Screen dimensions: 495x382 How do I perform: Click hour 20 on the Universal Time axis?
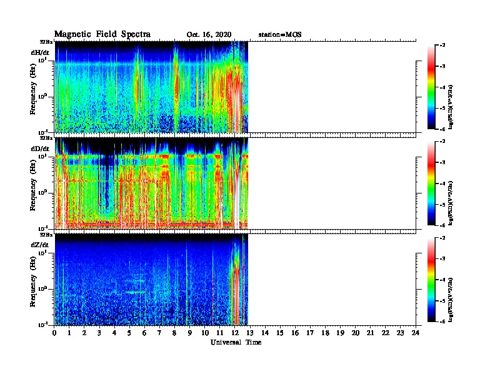coord(356,333)
